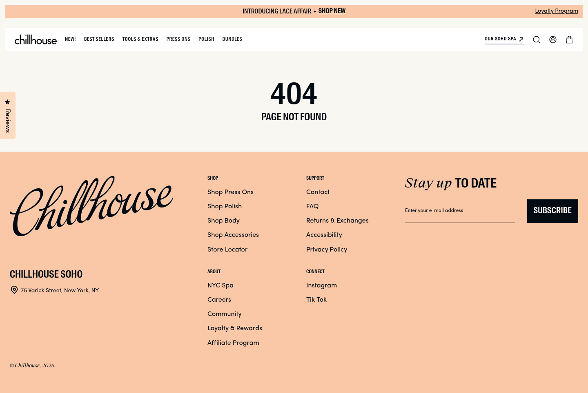Open the Store Locator link
Image resolution: width=588 pixels, height=393 pixels.
coord(227,249)
